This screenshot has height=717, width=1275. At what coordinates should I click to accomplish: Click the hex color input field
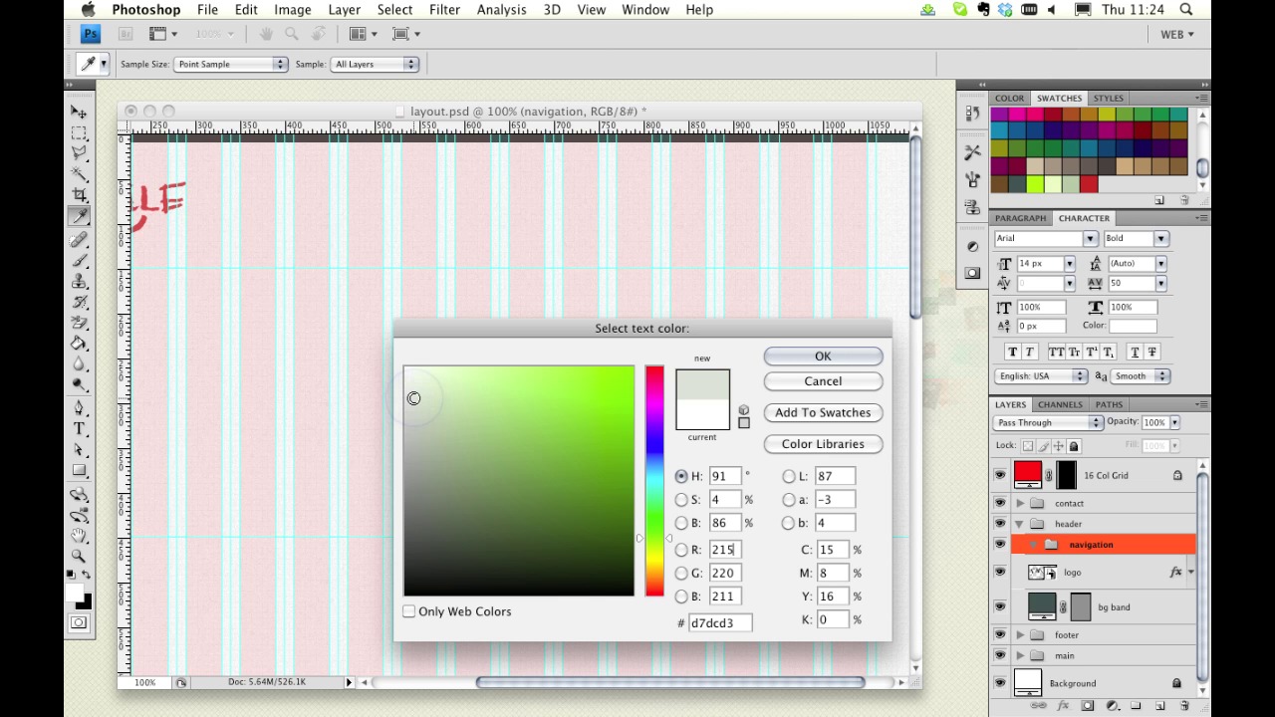tap(720, 623)
